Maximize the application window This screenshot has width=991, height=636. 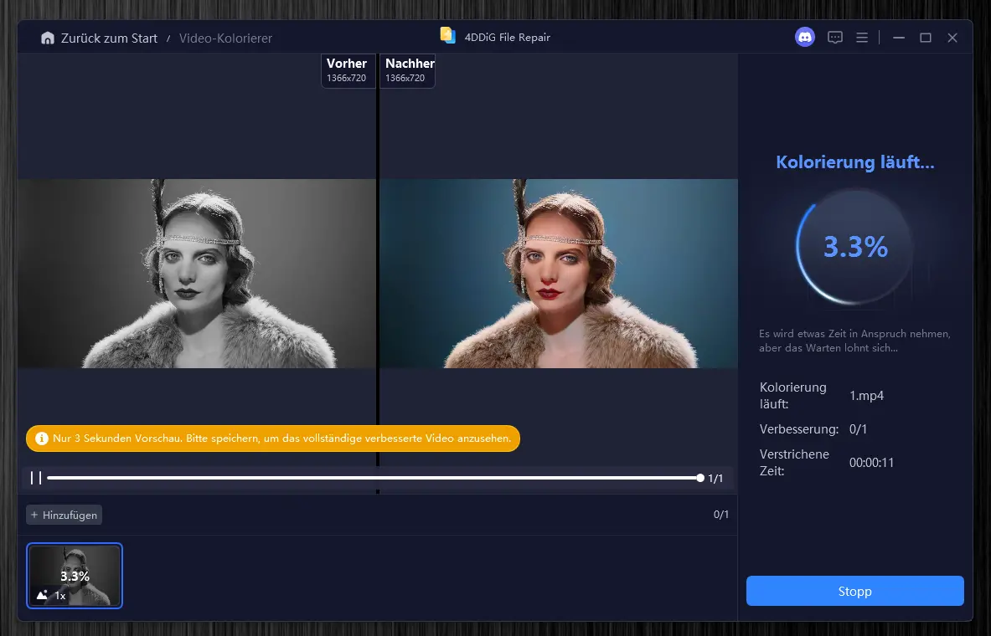click(x=926, y=38)
